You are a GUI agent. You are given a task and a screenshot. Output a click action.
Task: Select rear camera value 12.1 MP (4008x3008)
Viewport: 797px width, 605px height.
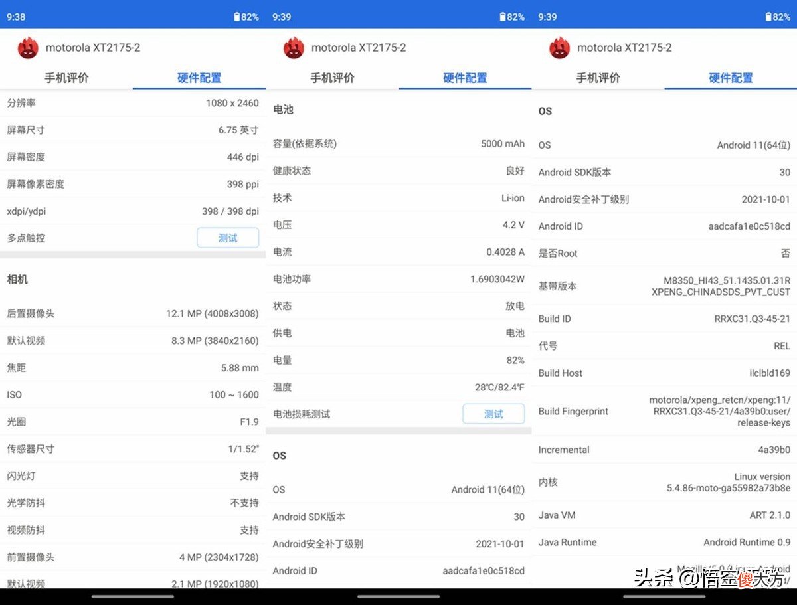[x=213, y=313]
